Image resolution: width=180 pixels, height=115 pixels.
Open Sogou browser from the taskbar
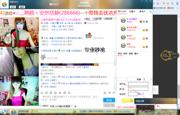[x=4, y=112]
